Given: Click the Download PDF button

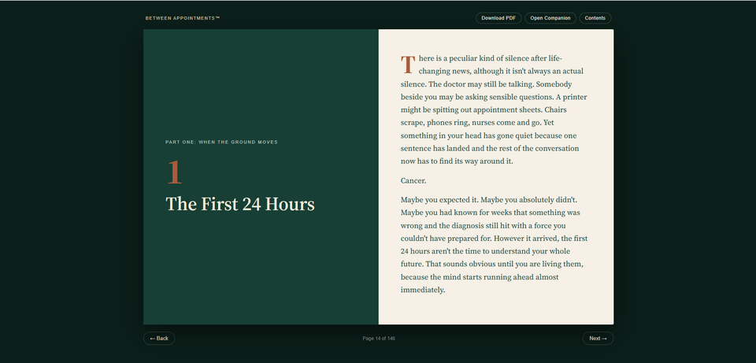Looking at the screenshot, I should 498,18.
